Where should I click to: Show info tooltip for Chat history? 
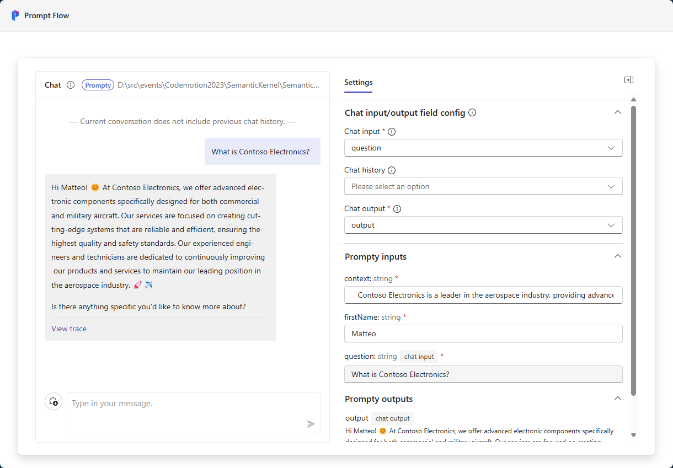tap(392, 170)
